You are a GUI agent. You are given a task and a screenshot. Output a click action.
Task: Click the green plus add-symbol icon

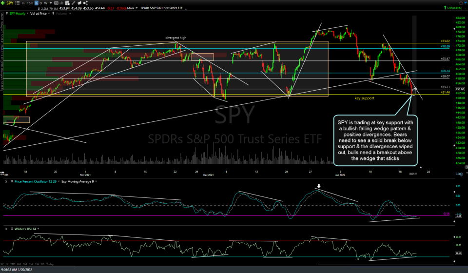(x=3, y=3)
